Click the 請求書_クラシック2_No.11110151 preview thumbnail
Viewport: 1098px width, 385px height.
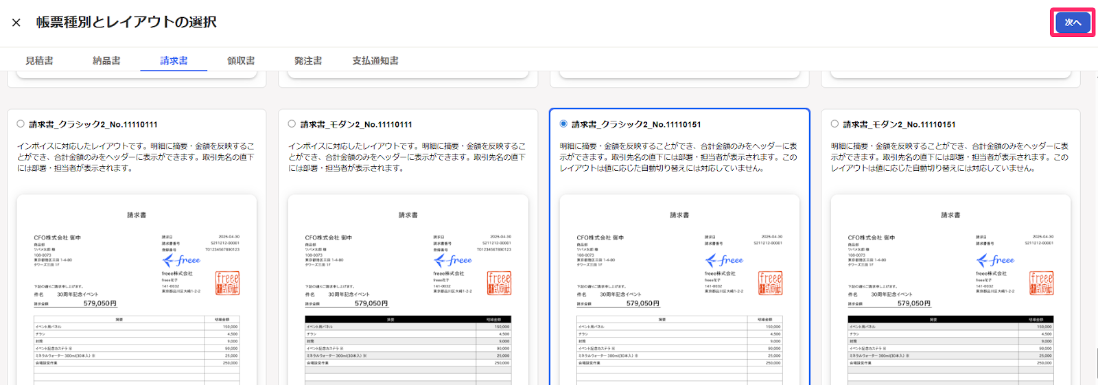[x=679, y=290]
